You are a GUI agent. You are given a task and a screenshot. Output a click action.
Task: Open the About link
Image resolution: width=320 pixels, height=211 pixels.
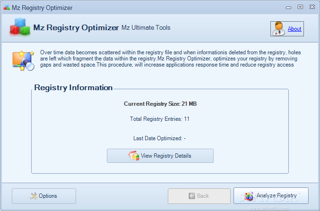pyautogui.click(x=294, y=29)
